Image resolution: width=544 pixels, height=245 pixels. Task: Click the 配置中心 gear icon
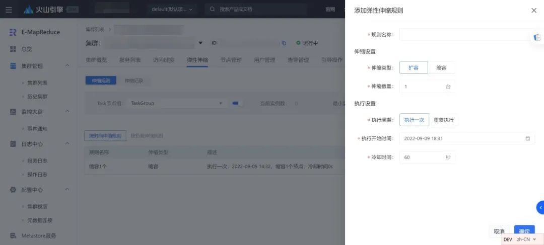(13, 190)
